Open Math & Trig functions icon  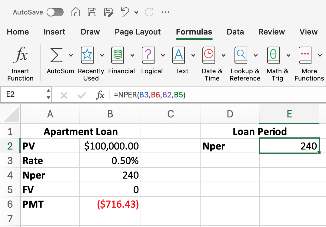(x=273, y=55)
